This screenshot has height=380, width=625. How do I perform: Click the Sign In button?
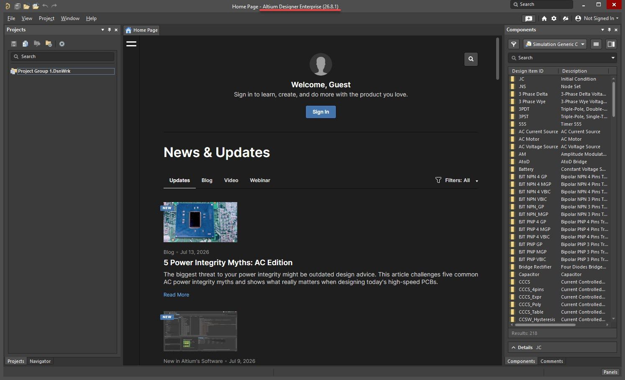pos(321,112)
